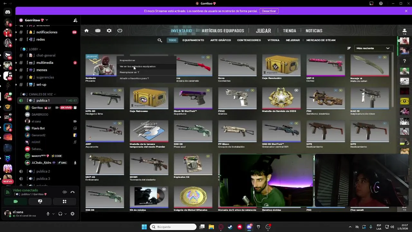The image size is (412, 232).
Task: Open the JUGAR tab
Action: (x=263, y=31)
